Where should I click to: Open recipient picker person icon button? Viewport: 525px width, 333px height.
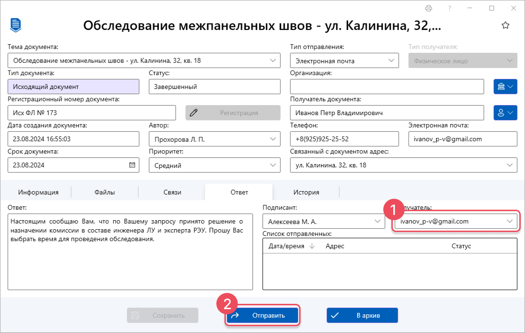(x=505, y=113)
